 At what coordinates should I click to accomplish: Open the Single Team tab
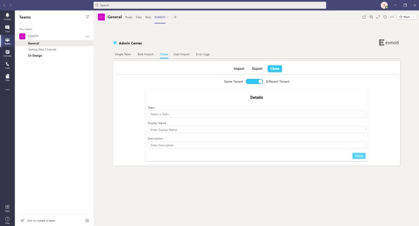pos(123,54)
